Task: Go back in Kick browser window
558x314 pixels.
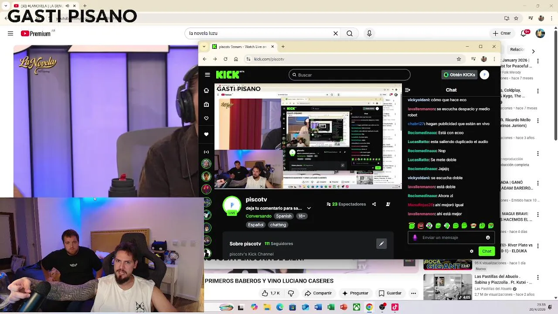Action: point(204,59)
